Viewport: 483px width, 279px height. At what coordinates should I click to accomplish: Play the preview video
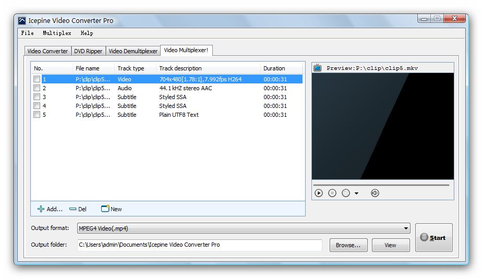tap(319, 193)
